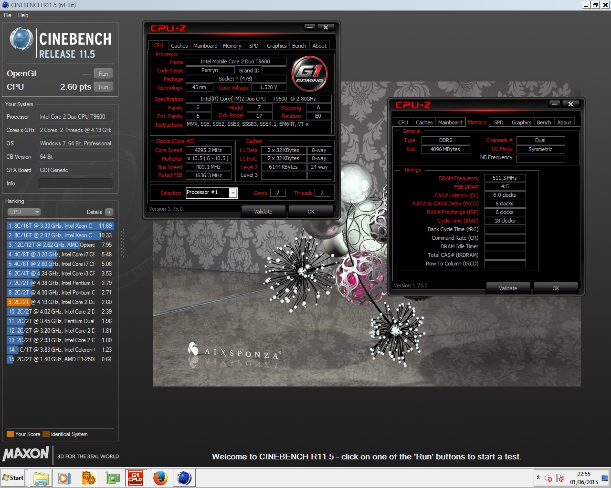611x488 pixels.
Task: Open Windows Explorer from the taskbar
Action: (x=41, y=478)
